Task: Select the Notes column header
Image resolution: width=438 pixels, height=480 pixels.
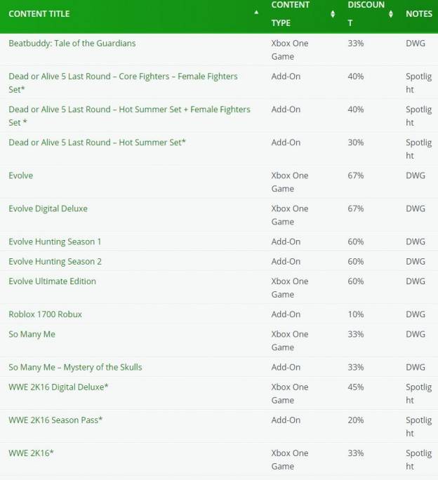Action: 419,14
